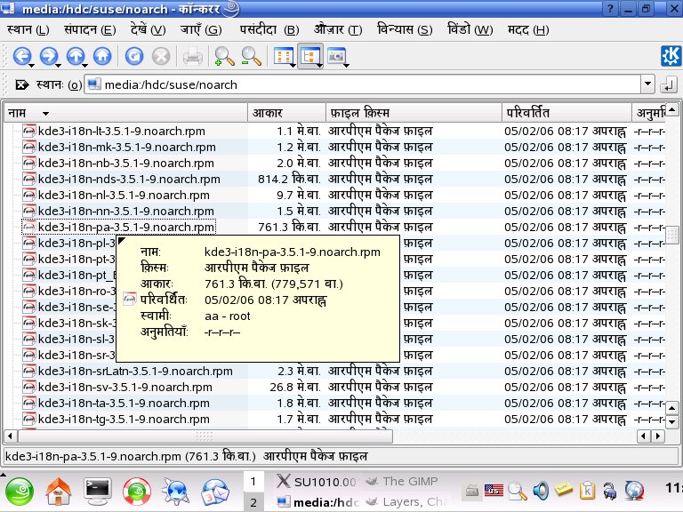Open the Back button history dropdown arrow
683x512 pixels.
coord(32,65)
